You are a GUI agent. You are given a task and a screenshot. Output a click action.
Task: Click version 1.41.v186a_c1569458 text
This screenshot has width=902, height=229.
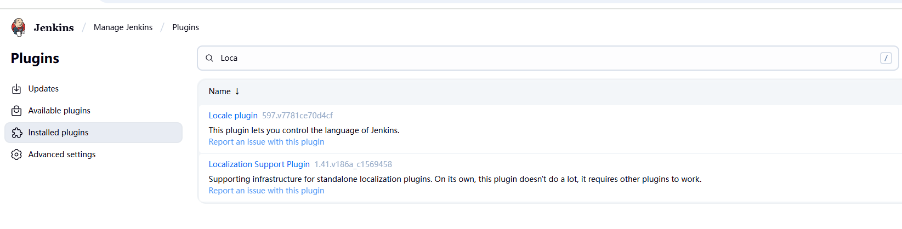353,164
